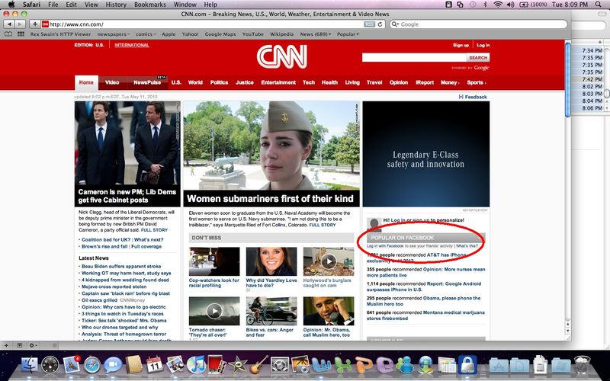The image size is (610, 381).
Task: Click the Sign up link
Action: click(461, 45)
